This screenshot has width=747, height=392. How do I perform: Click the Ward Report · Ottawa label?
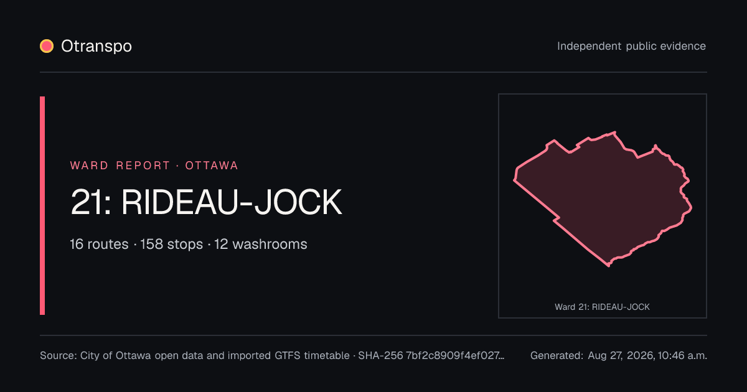point(154,166)
